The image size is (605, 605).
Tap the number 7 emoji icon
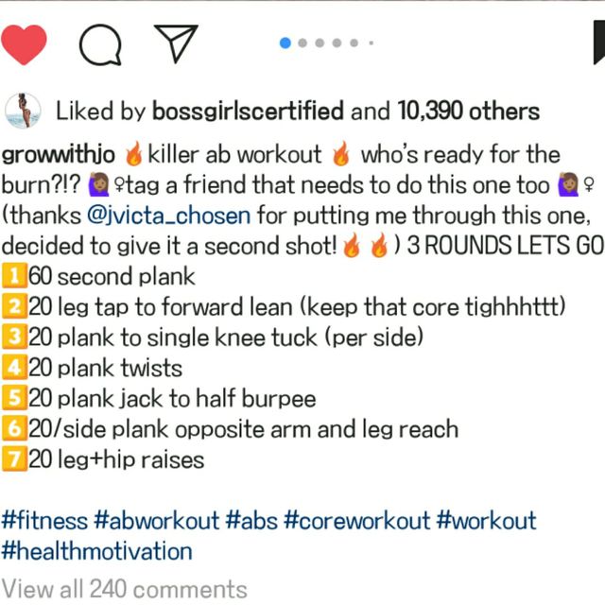click(13, 460)
